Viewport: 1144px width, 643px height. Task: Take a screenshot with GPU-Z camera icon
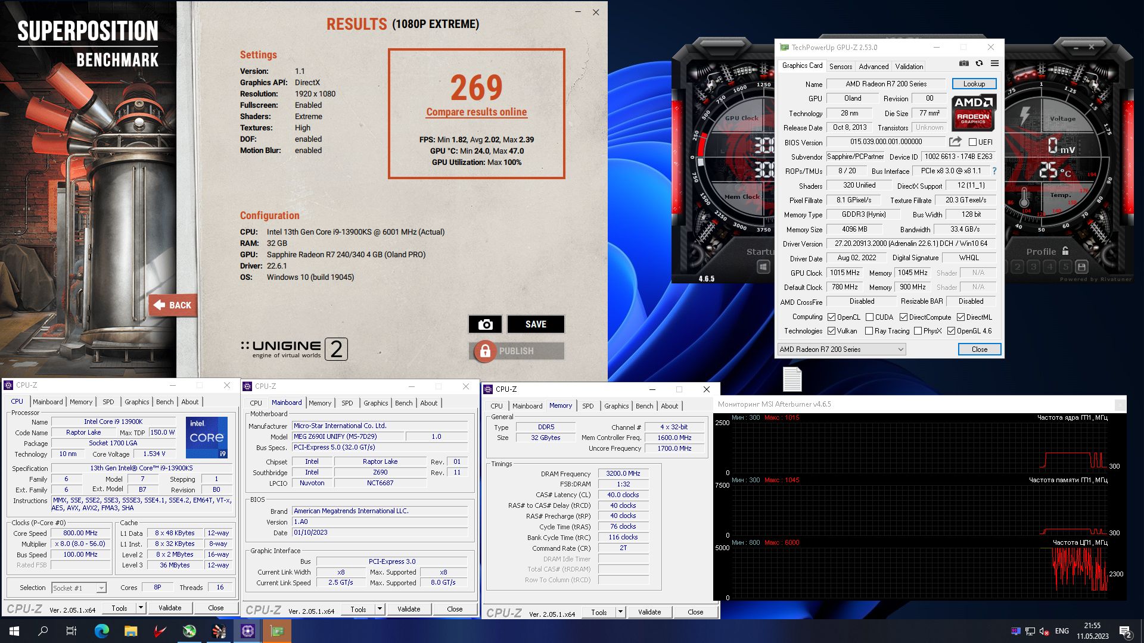tap(963, 64)
